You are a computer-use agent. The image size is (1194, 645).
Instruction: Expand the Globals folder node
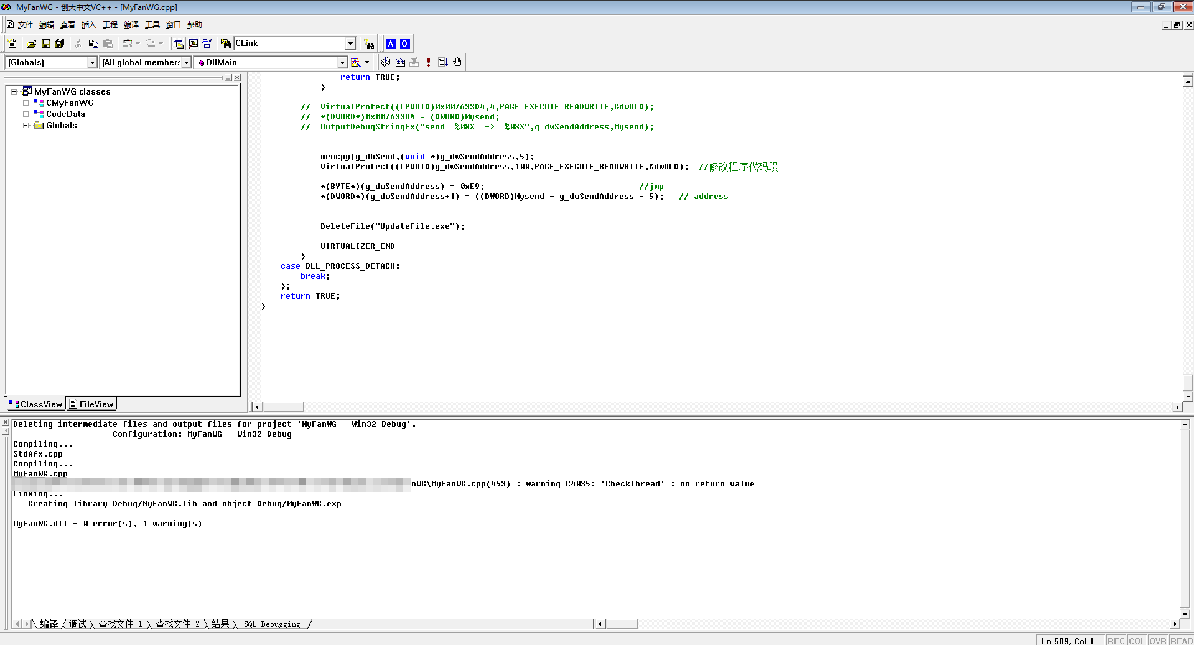tap(26, 125)
